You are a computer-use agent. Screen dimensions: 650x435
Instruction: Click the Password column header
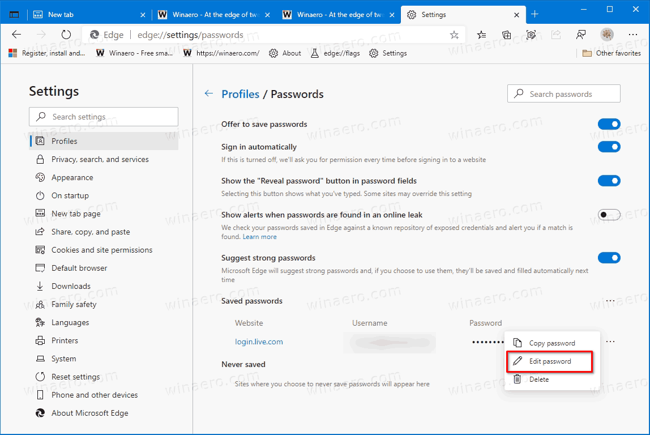[x=485, y=323]
